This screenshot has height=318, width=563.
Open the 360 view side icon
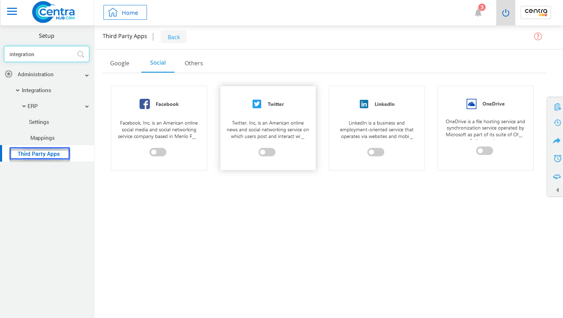[x=557, y=176]
